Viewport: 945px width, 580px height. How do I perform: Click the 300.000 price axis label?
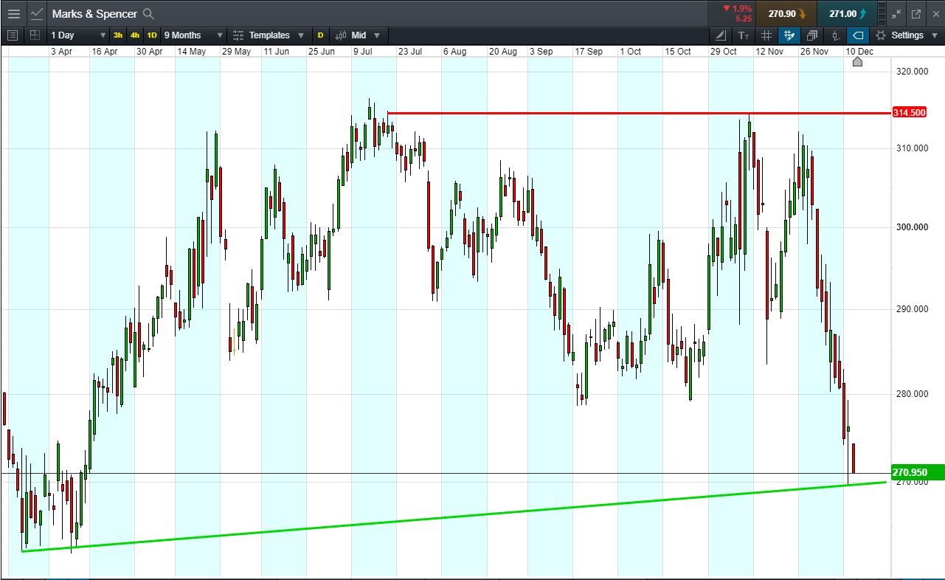coord(911,227)
